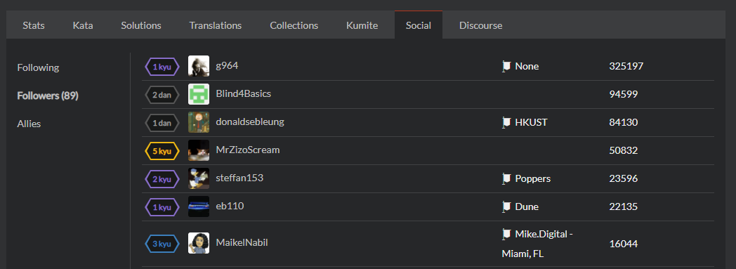Click the 3 kyu rank badge
Viewport: 736px width, 269px height.
pos(162,244)
